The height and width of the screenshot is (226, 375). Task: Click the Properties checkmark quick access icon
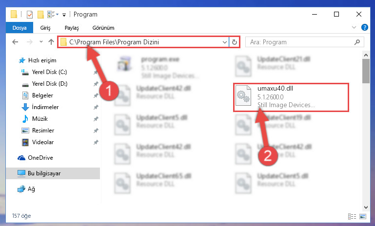click(x=30, y=15)
